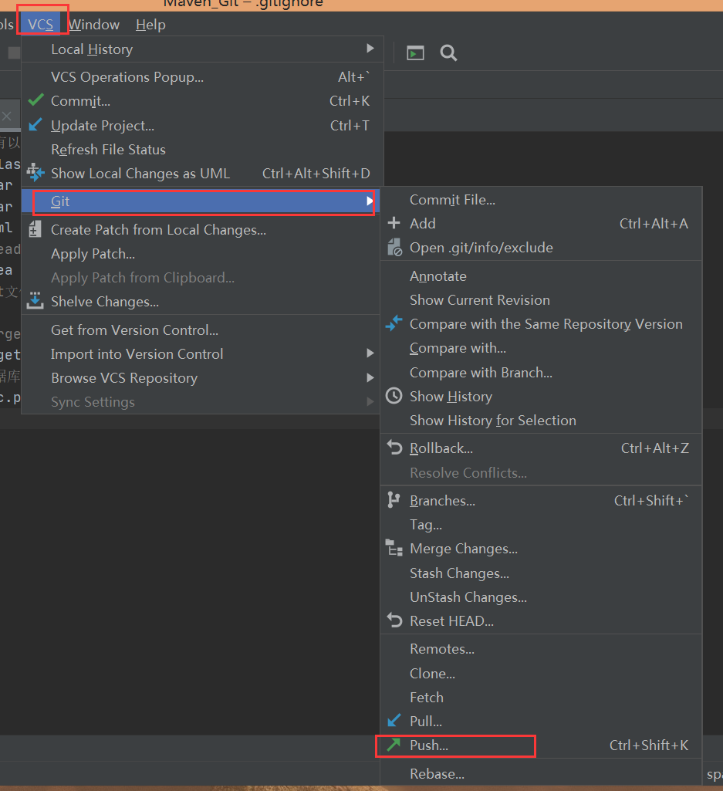
Task: Select Local History menu entry
Action: point(202,49)
